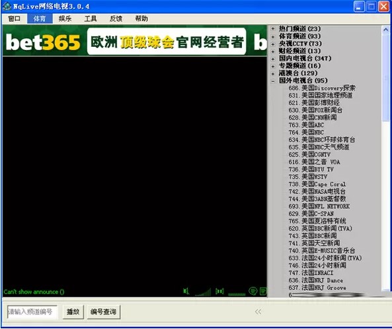The width and height of the screenshot is (392, 329).
Task: Expand the 体育频道 (93) category
Action: coord(273,36)
